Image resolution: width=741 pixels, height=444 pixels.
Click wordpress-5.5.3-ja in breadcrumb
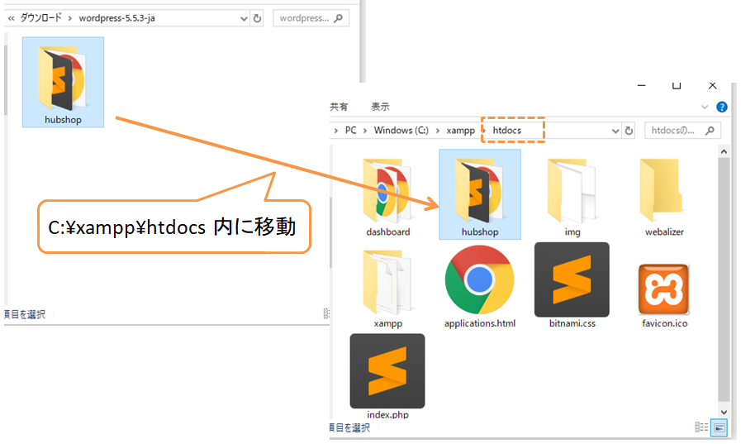(x=116, y=18)
